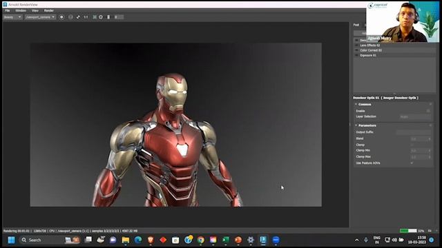Open the viewport camera dropdown
442x248 pixels.
point(40,17)
